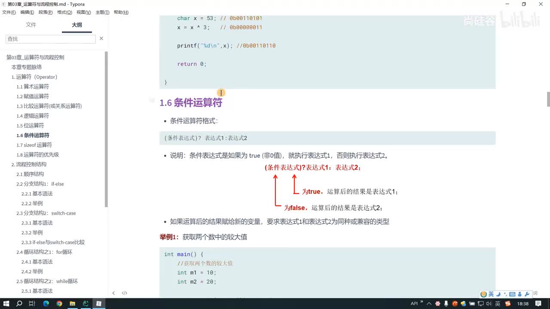Place cursor on the 举例1 line
The height and width of the screenshot is (309, 550).
[x=203, y=237]
